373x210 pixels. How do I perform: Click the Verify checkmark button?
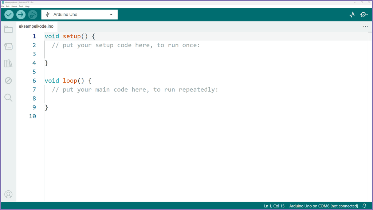(9, 15)
